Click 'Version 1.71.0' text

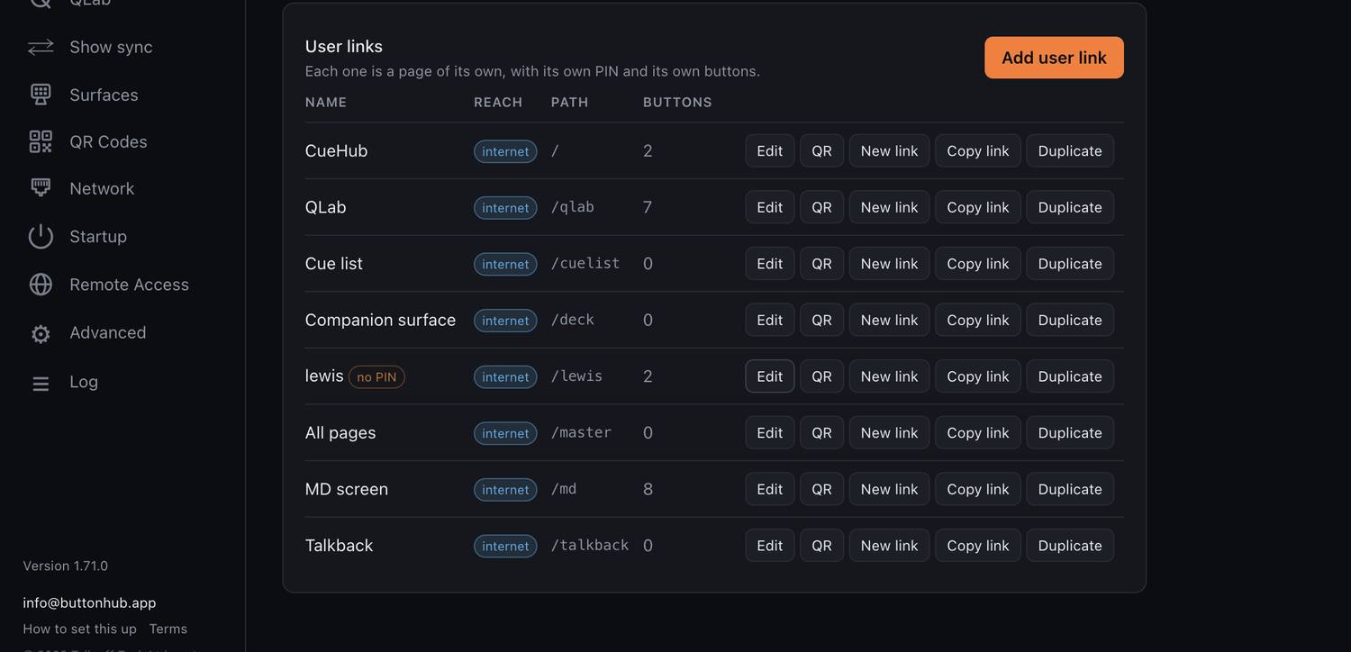pyautogui.click(x=65, y=566)
